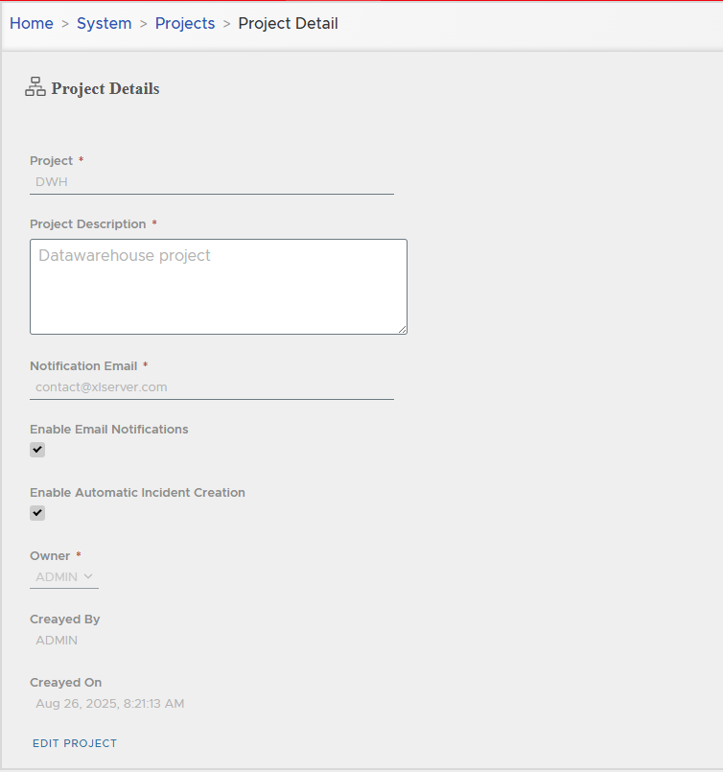Toggle the Enable Automatic Incident Creation checkbox

coord(37,513)
